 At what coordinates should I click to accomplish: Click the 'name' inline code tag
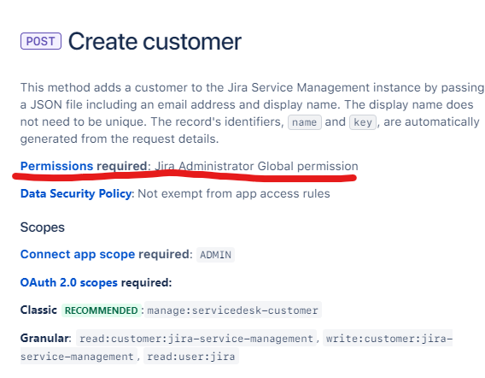pyautogui.click(x=304, y=122)
